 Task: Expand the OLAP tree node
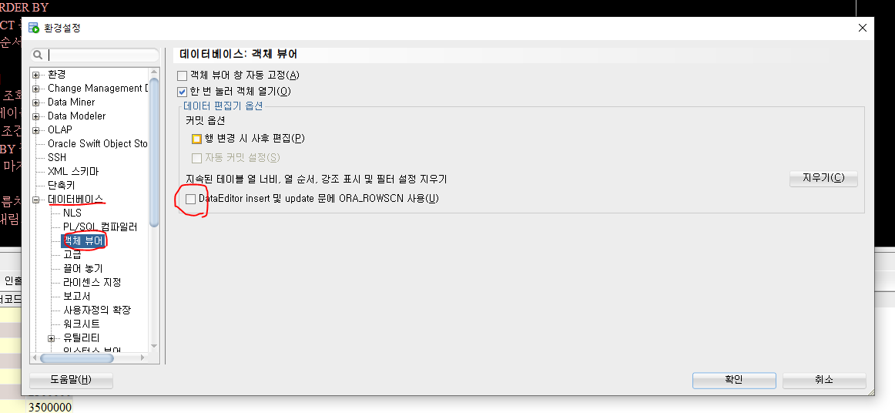(x=36, y=130)
